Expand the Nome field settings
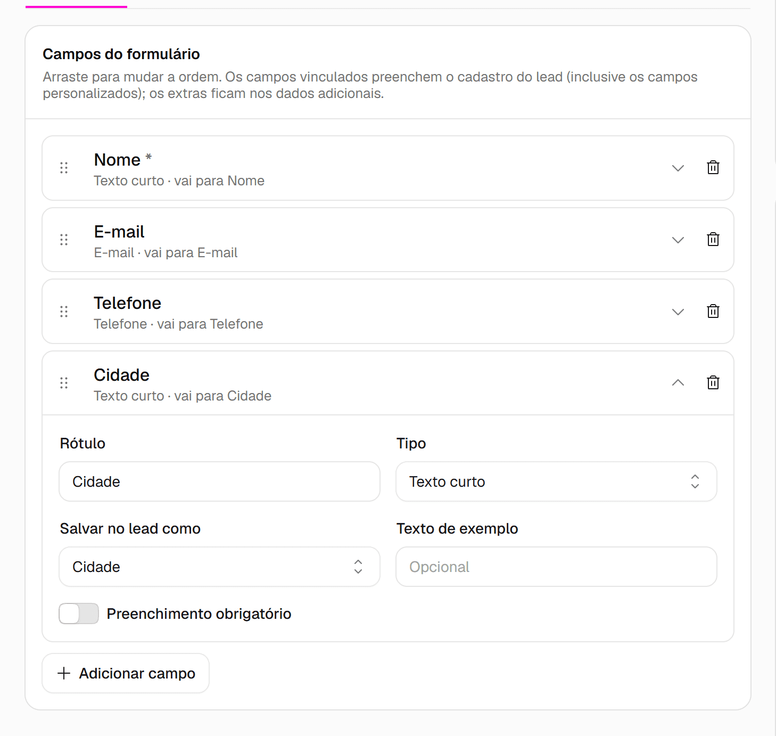This screenshot has width=776, height=736. click(678, 168)
